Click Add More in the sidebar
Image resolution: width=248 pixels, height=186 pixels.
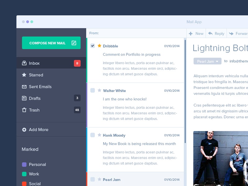(x=51, y=130)
